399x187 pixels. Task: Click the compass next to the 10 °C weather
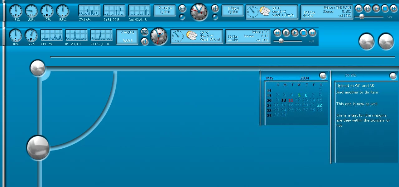click(x=178, y=36)
